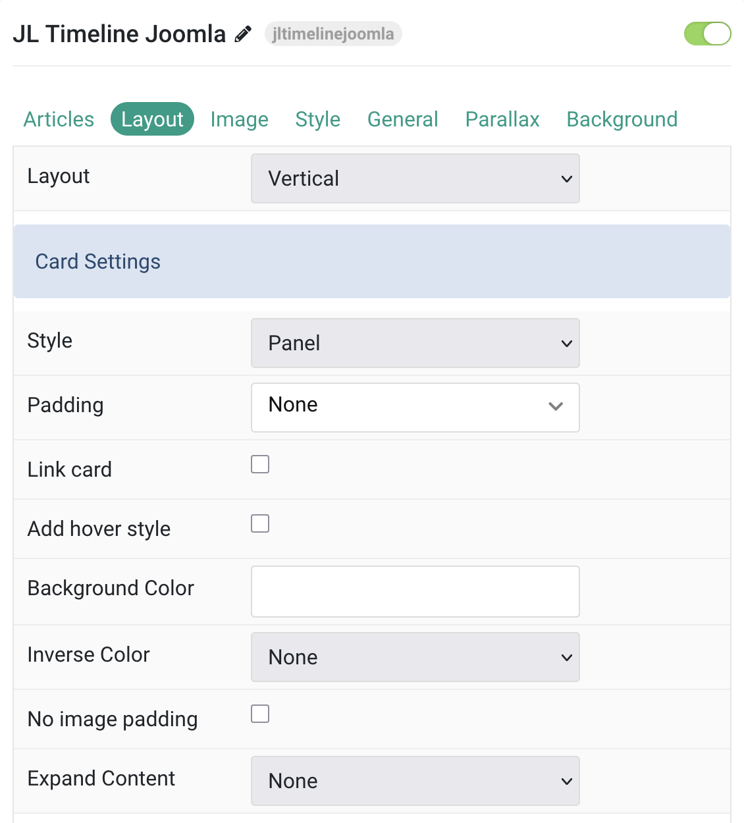This screenshot has width=744, height=823.
Task: Open the Background tab
Action: pyautogui.click(x=622, y=119)
